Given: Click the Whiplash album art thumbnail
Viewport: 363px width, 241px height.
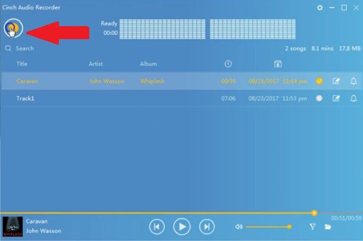Looking at the screenshot, I should (12, 227).
